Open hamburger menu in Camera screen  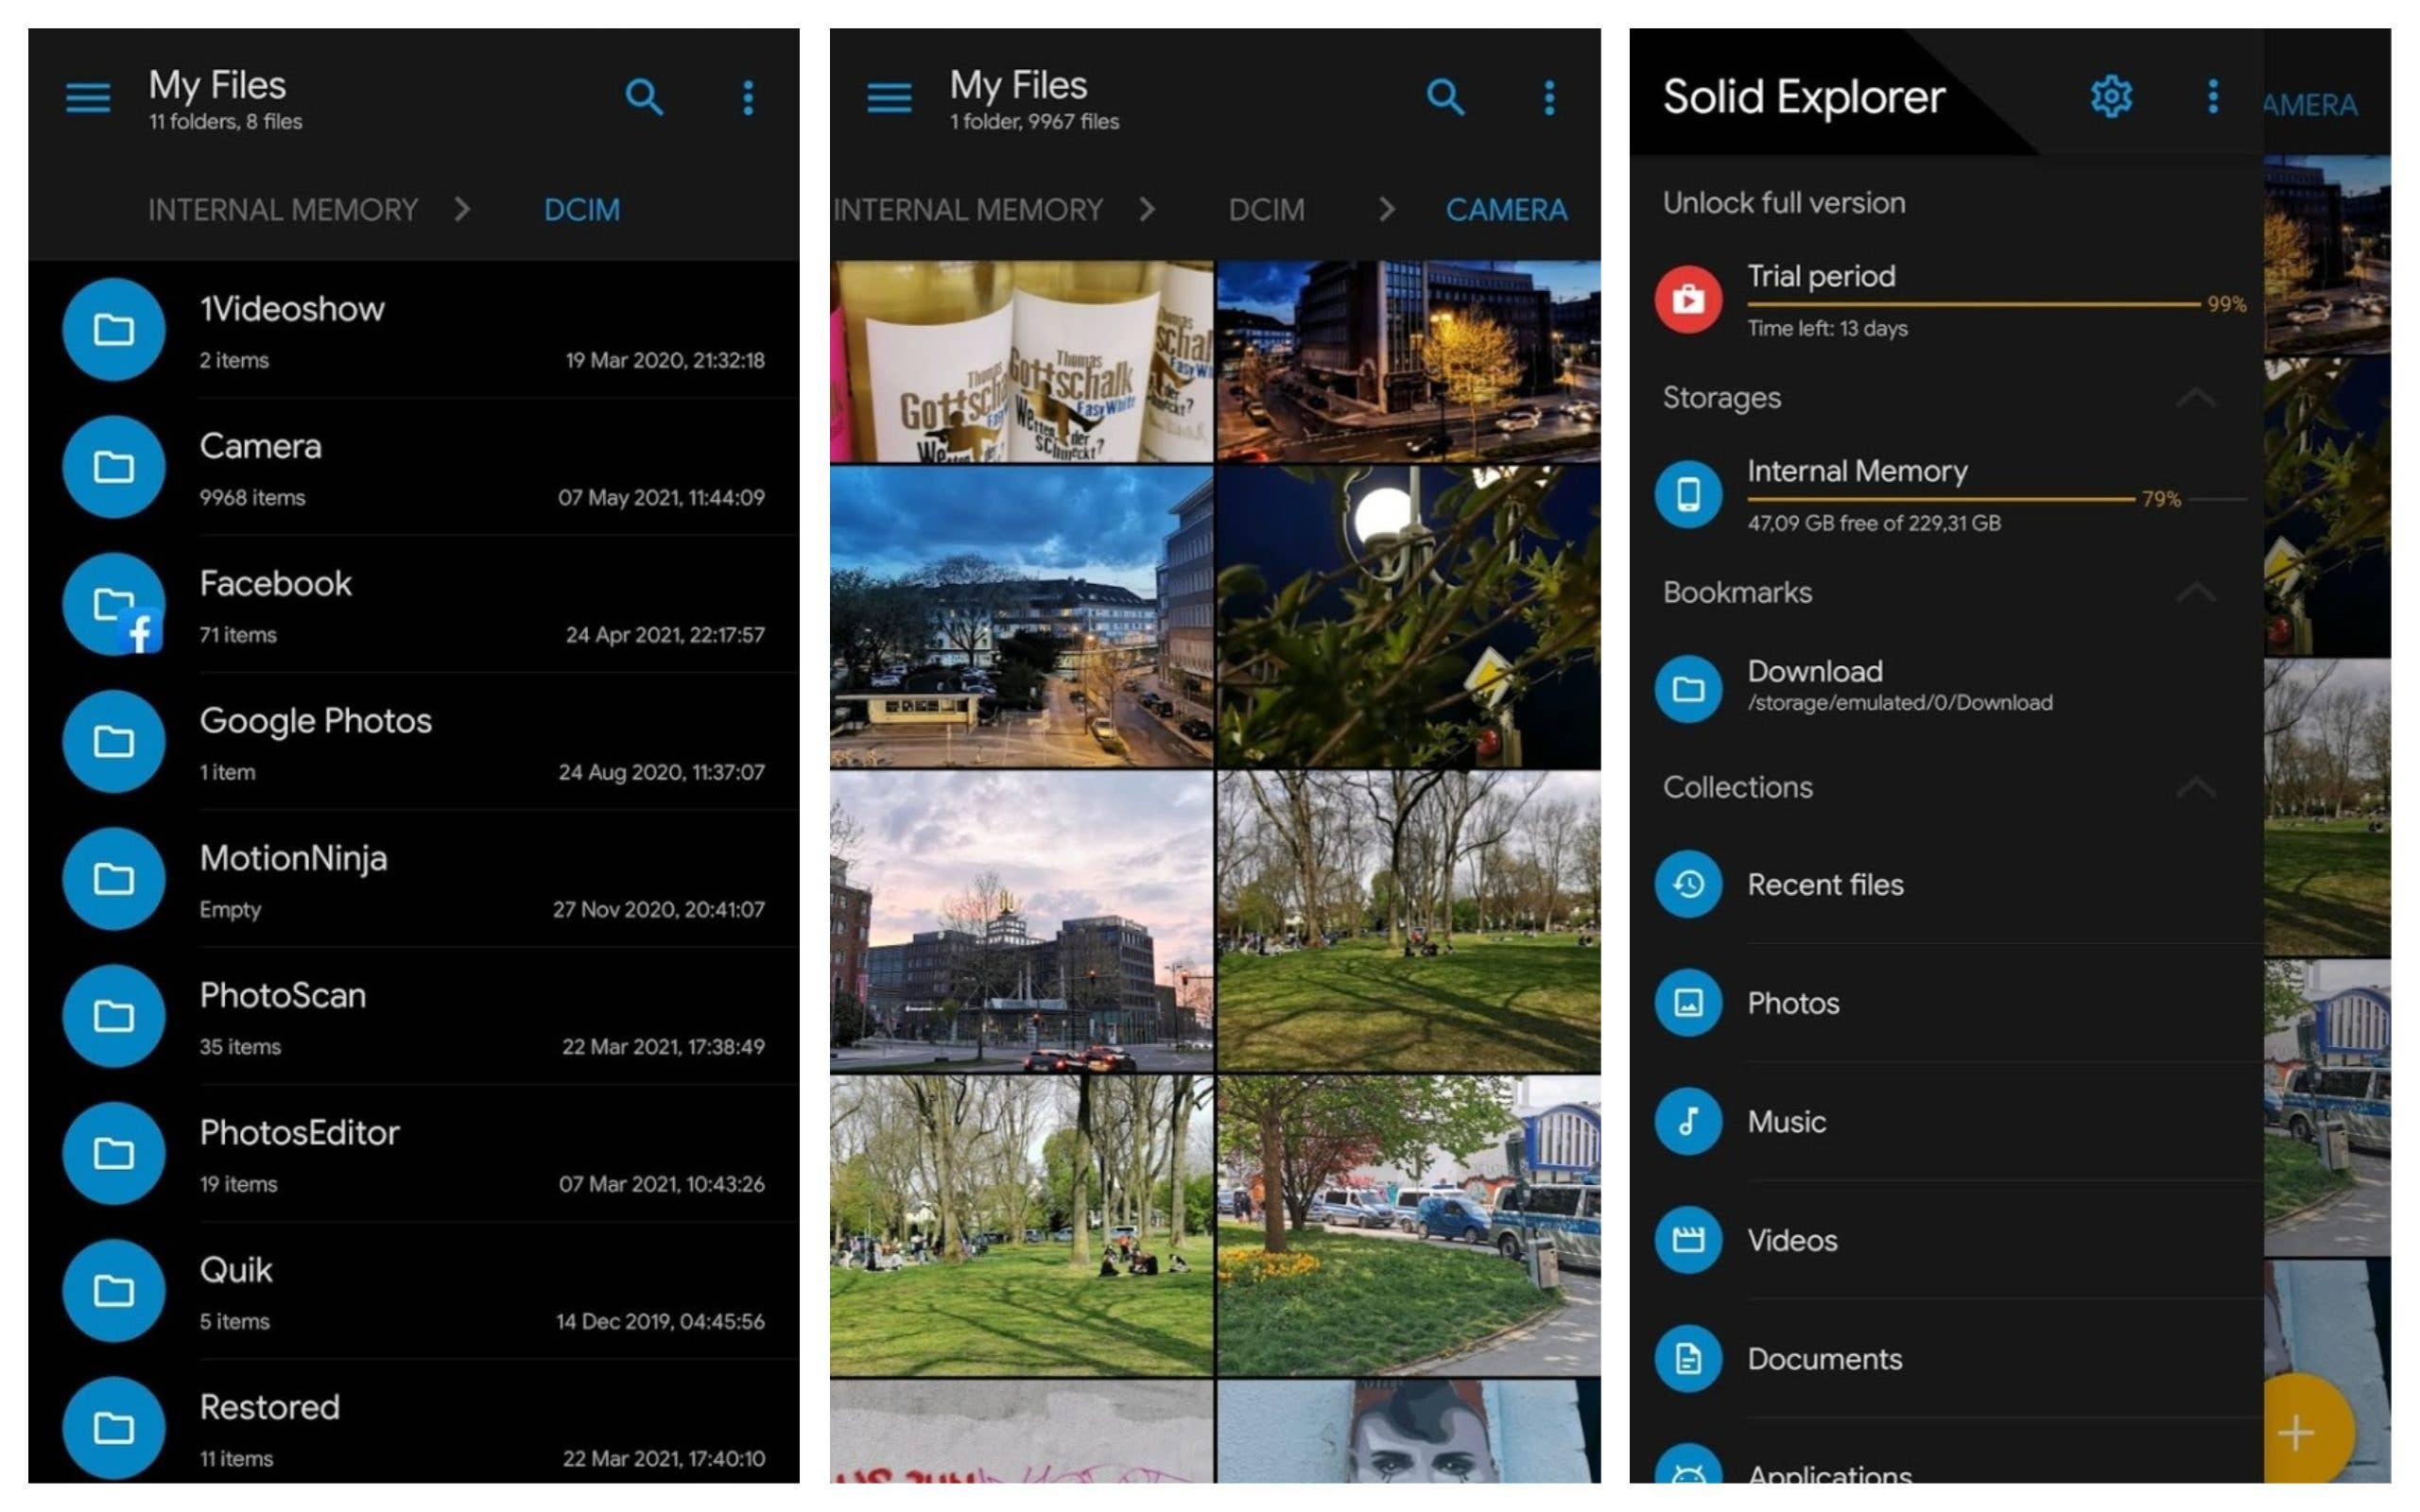click(888, 98)
